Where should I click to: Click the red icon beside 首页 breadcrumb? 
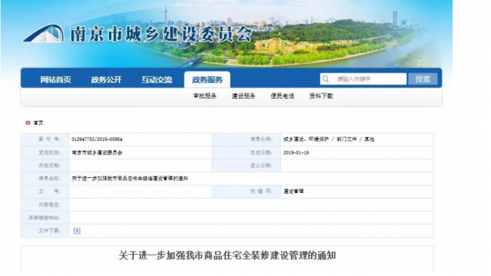[27, 123]
